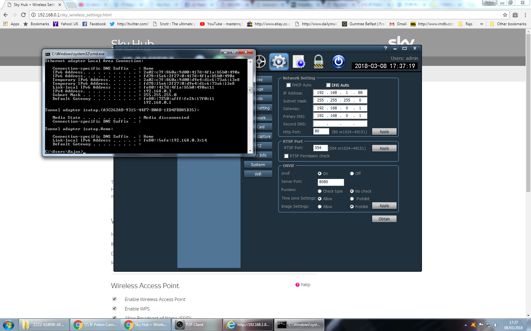Click into the Server Port field
Viewport: 531px width, 331px height.
[x=331, y=182]
